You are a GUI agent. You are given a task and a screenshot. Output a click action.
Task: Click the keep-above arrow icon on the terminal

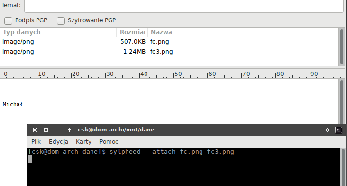click(x=70, y=130)
